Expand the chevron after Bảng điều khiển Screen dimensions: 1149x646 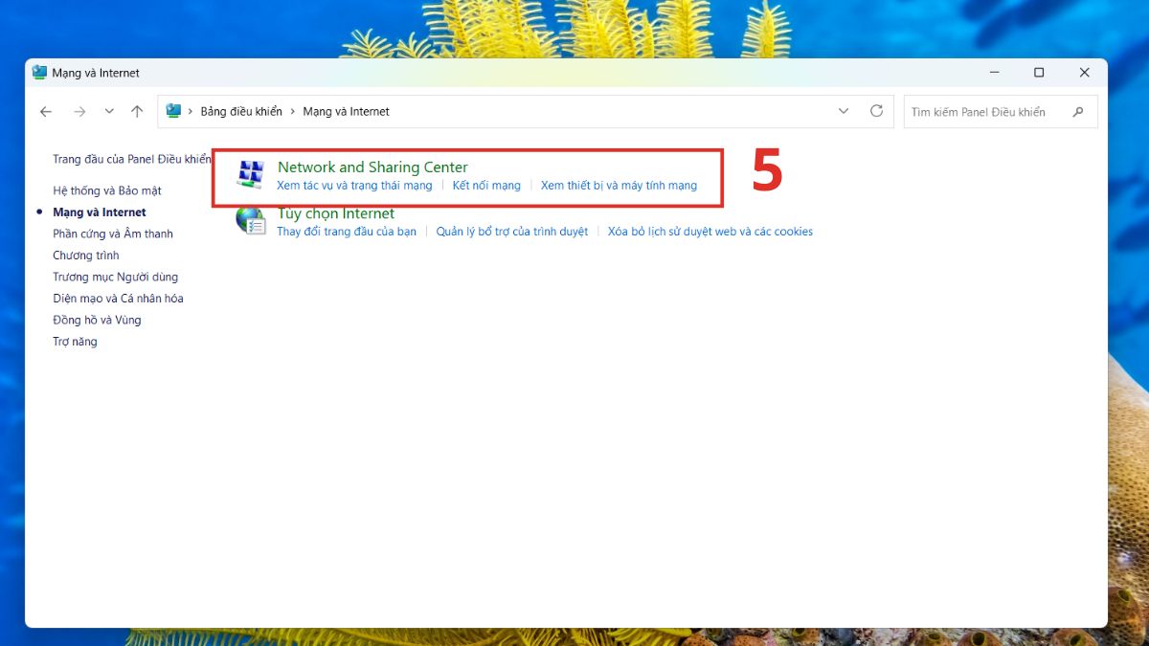292,112
